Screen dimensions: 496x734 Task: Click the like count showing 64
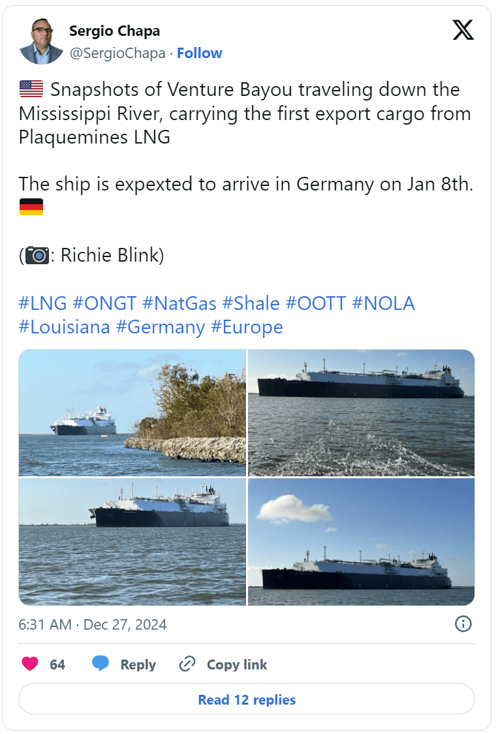click(x=57, y=664)
